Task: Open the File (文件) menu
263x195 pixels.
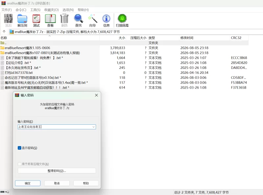Action: coord(7,10)
